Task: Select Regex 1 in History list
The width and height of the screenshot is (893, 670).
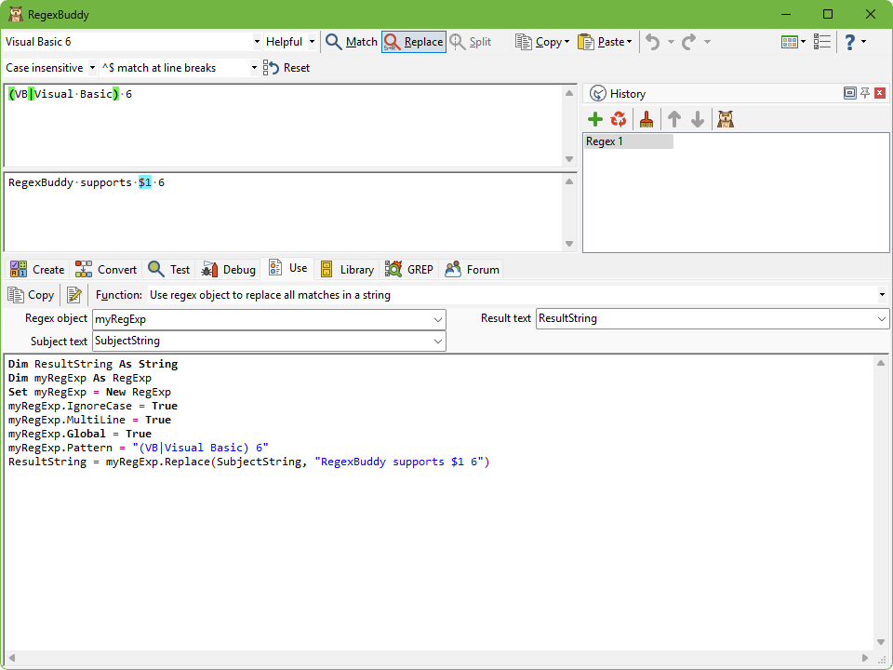Action: (628, 141)
